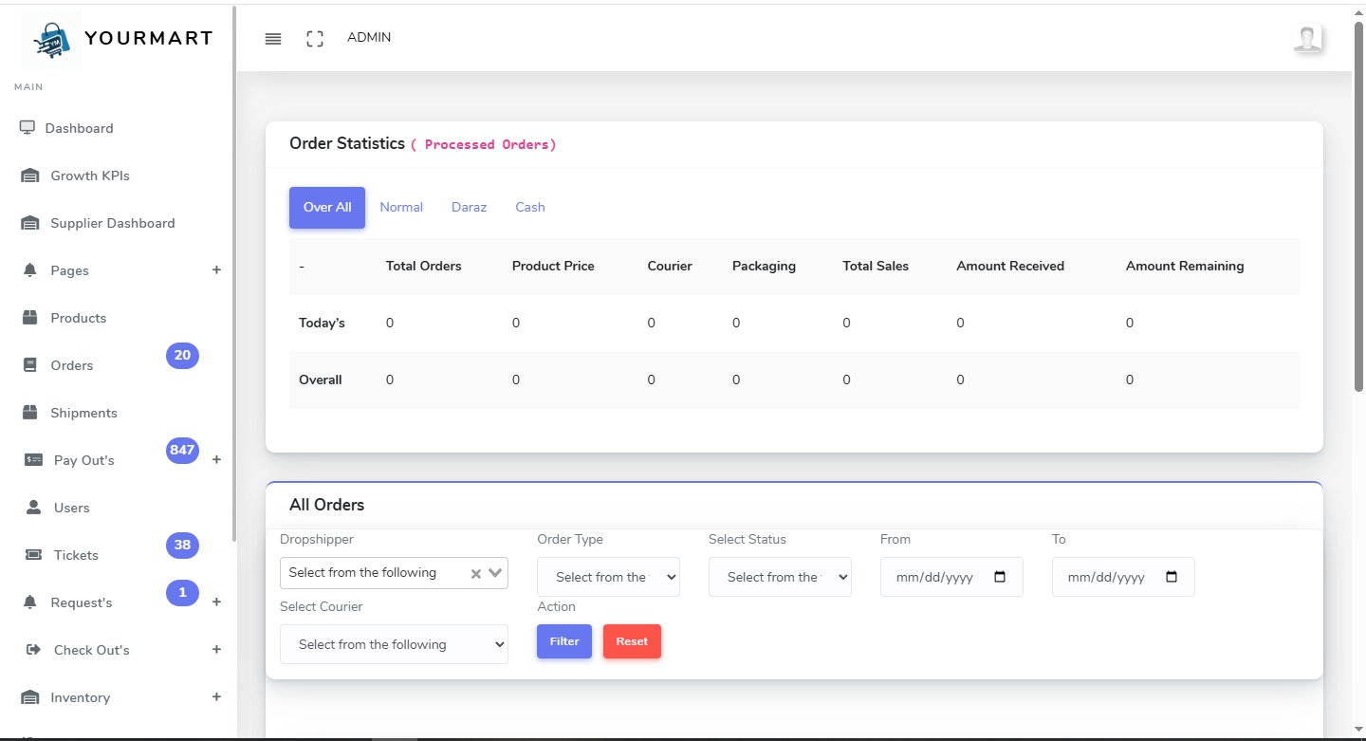
Task: Click the Product Price column header
Action: click(x=553, y=266)
